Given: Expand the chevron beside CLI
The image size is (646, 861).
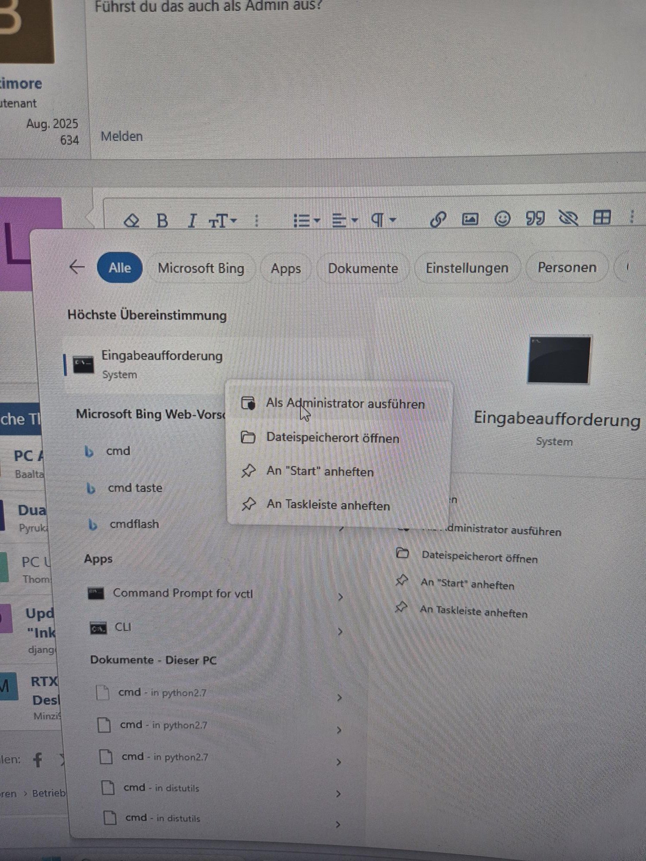Looking at the screenshot, I should point(340,632).
